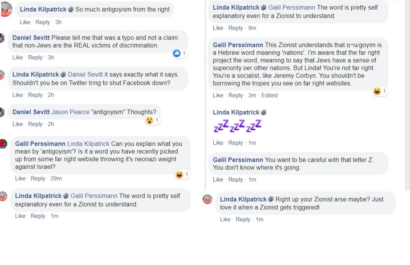Click the purple ZZZ sticker

(237, 126)
